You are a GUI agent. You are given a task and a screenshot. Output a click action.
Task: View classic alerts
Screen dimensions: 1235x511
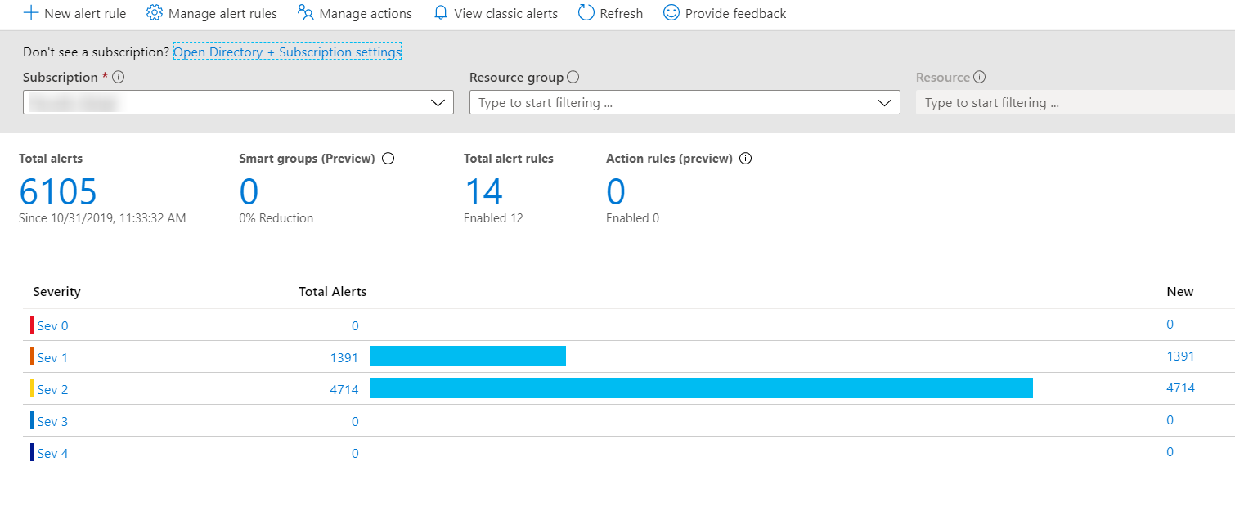[x=495, y=13]
